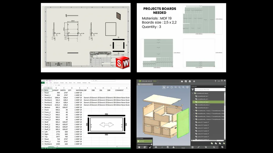Add a new sheet with plus button
The width and height of the screenshot is (273, 153).
57,147
